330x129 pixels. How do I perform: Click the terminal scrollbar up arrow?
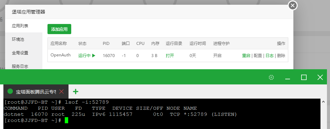point(324,102)
